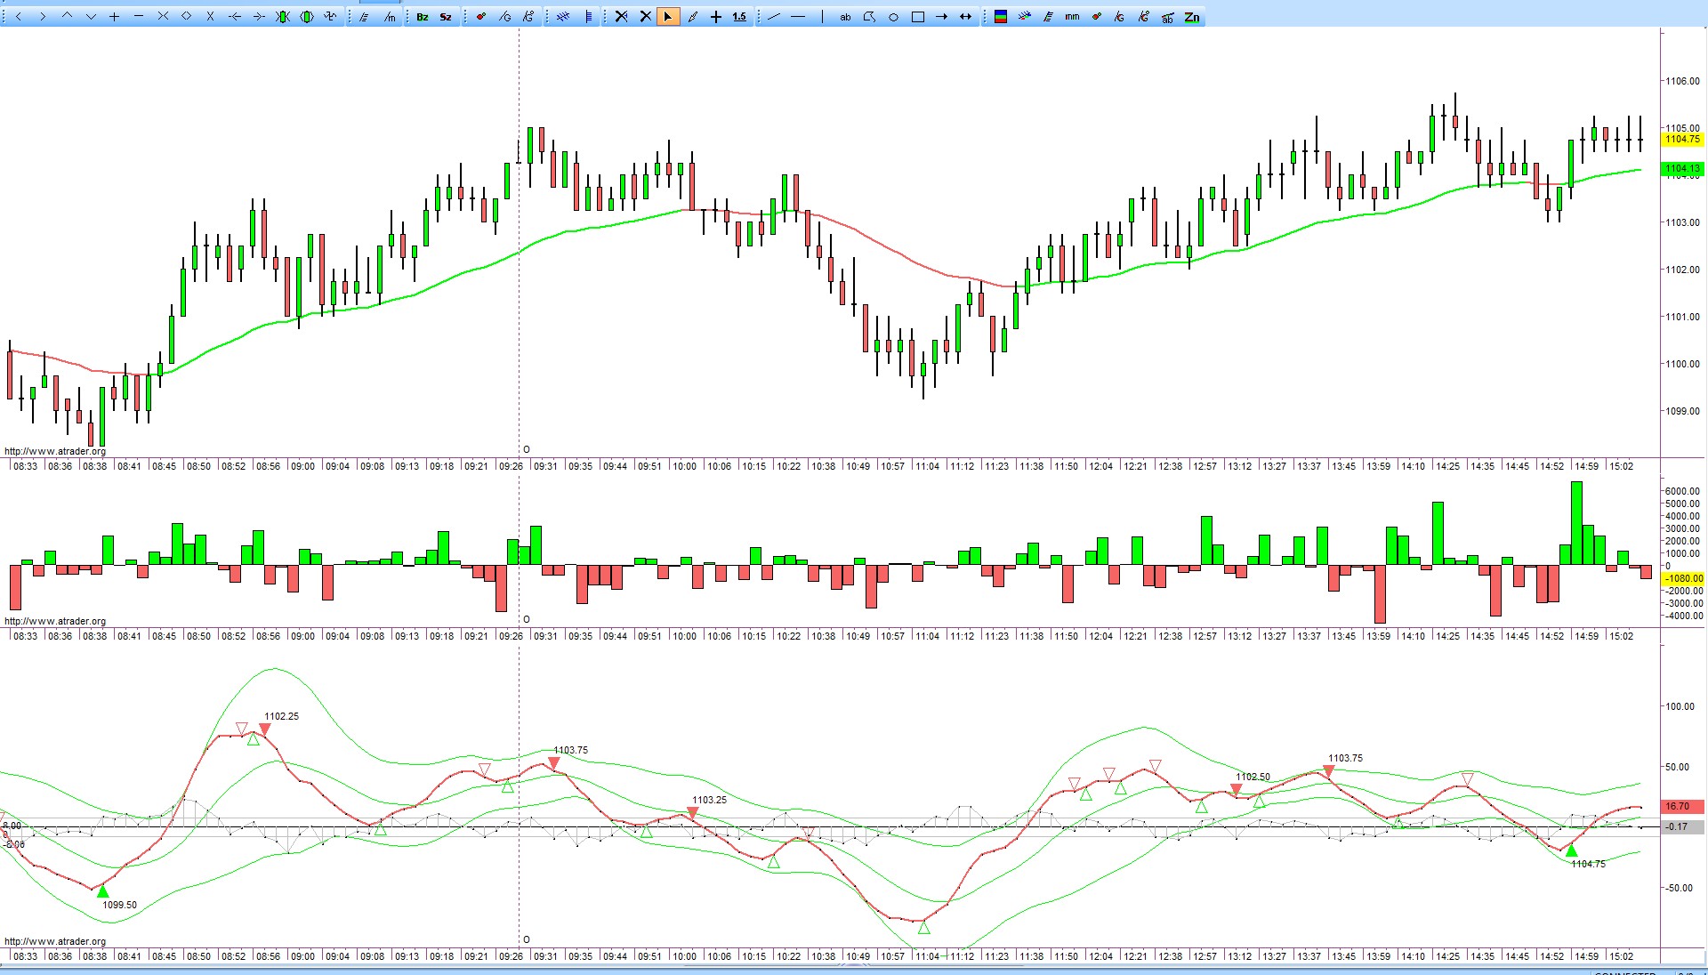Click the yellow -1080.00 volume tag
Image resolution: width=1708 pixels, height=975 pixels.
point(1682,578)
